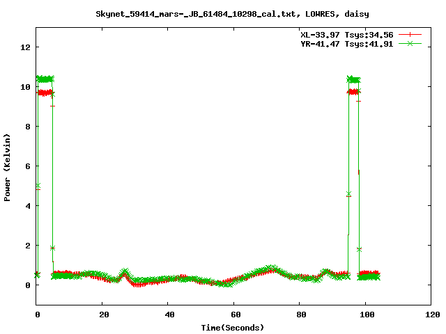Image resolution: width=446 pixels, height=334 pixels.
Task: Click the x-axis tick label 120
Action: 433,315
